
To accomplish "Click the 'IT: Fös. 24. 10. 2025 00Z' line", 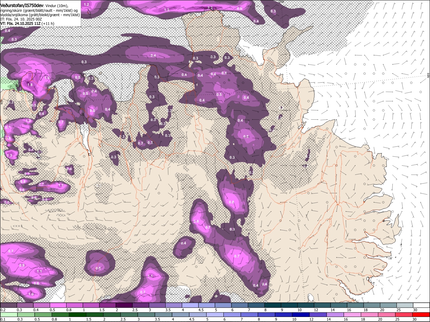I will pos(21,19).
